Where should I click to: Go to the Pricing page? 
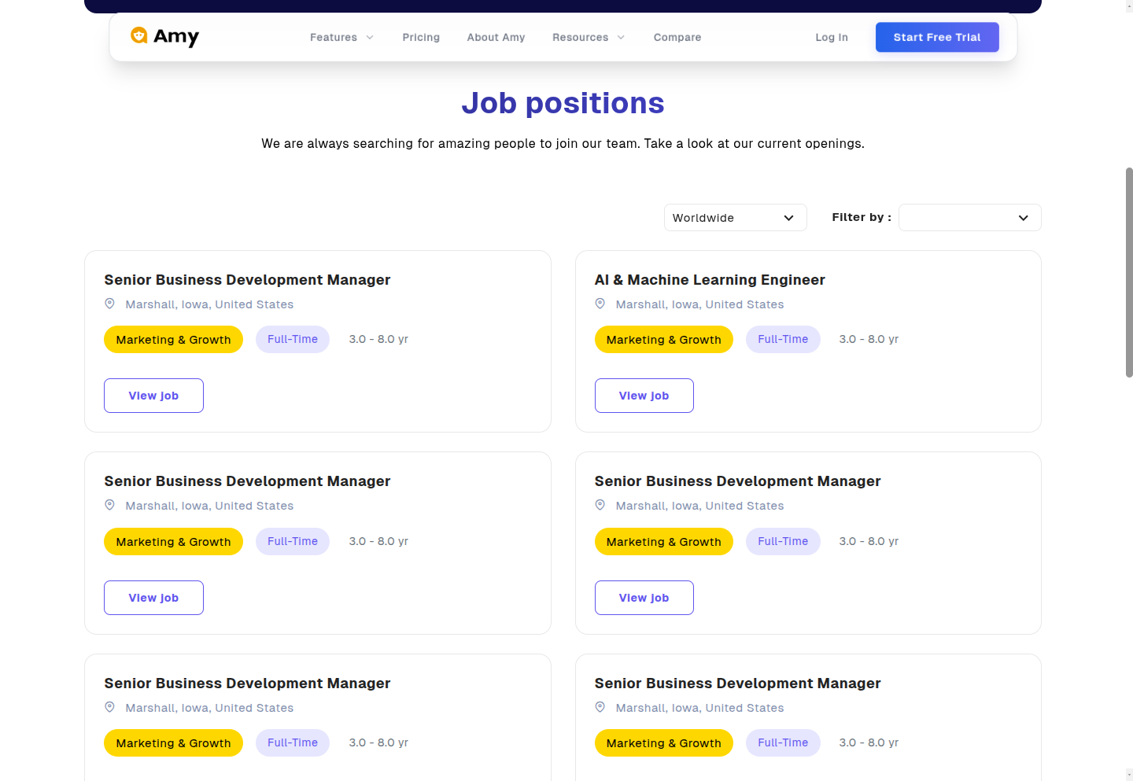pos(421,38)
